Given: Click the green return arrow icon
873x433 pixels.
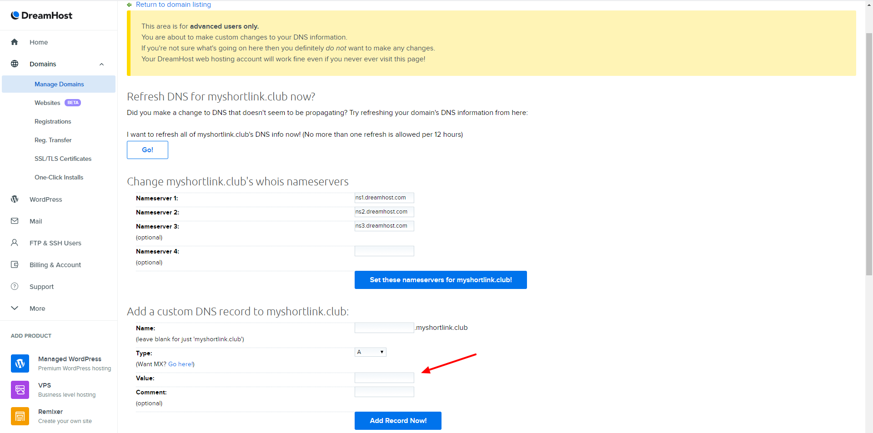Looking at the screenshot, I should coord(130,5).
